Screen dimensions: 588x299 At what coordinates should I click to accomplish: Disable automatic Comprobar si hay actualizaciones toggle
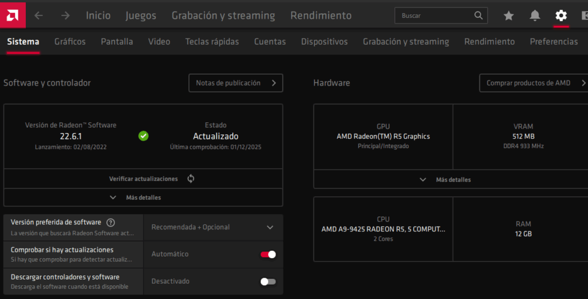pos(268,254)
